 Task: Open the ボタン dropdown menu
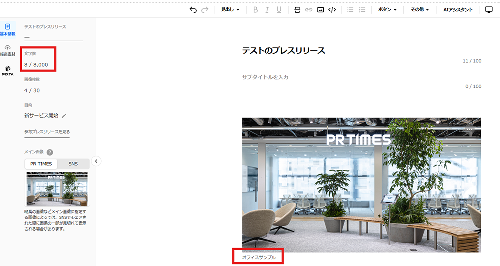coord(387,10)
